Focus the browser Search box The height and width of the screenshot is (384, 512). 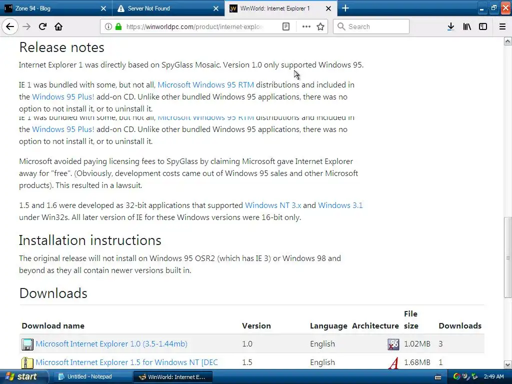[371, 26]
